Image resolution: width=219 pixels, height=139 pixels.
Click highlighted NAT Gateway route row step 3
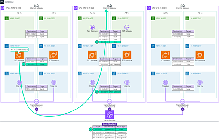pyautogui.click(x=110, y=92)
